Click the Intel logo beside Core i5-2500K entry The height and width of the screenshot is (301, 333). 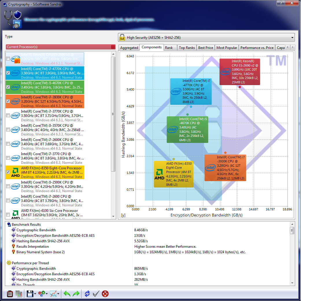click(x=15, y=186)
